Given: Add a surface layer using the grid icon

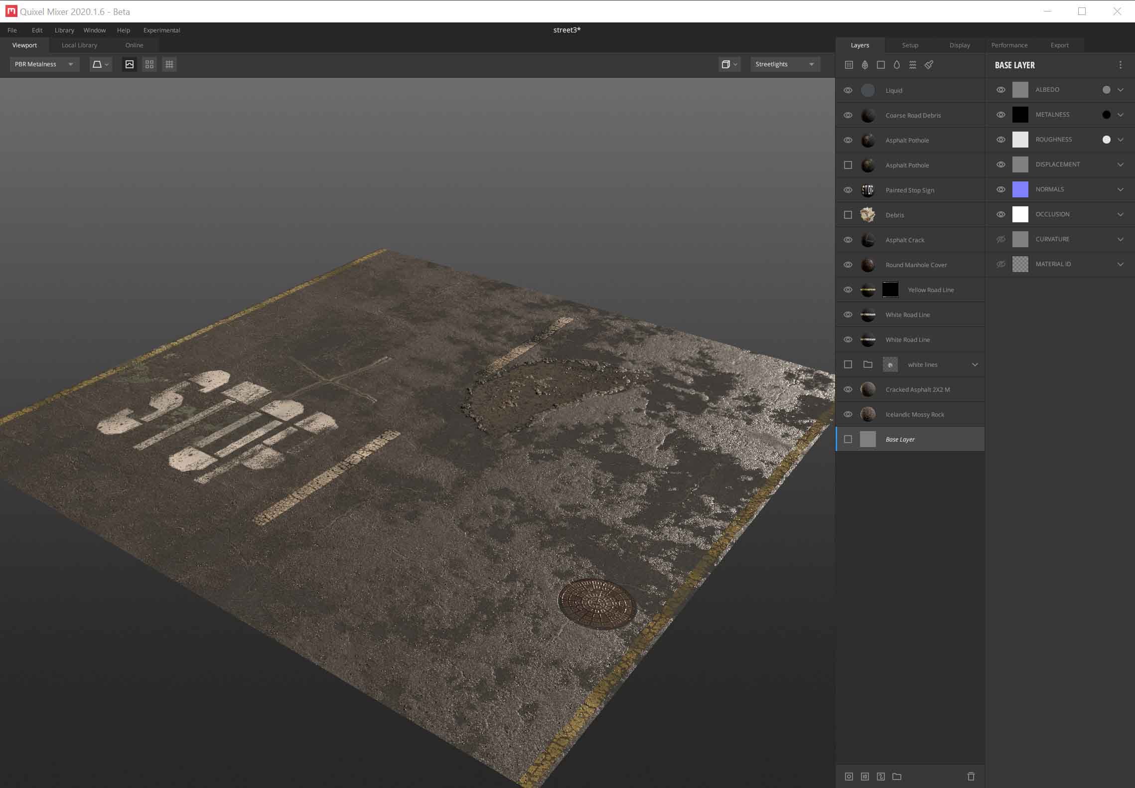Looking at the screenshot, I should click(x=849, y=65).
